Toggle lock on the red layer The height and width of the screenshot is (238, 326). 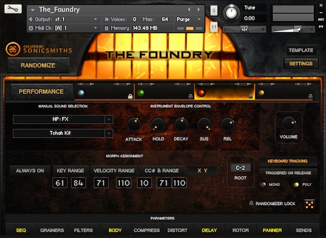click(250, 96)
